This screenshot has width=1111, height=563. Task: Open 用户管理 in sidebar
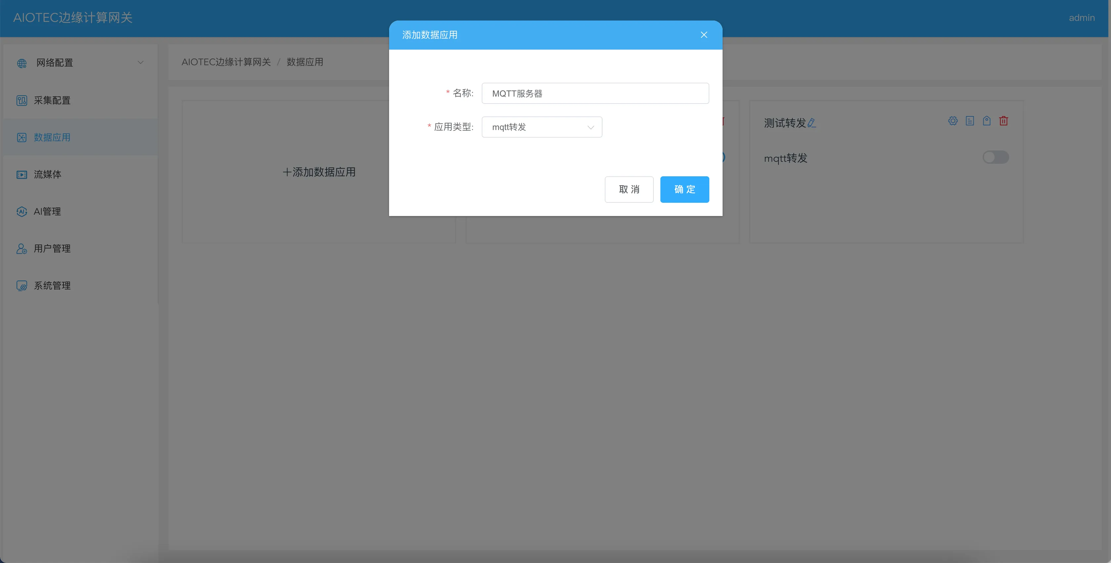[52, 249]
